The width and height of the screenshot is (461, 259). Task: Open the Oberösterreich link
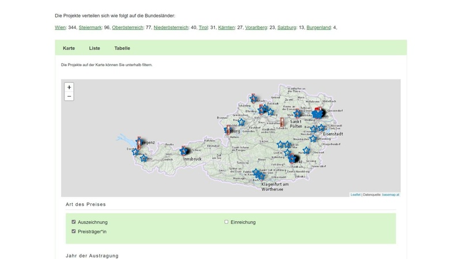(127, 28)
